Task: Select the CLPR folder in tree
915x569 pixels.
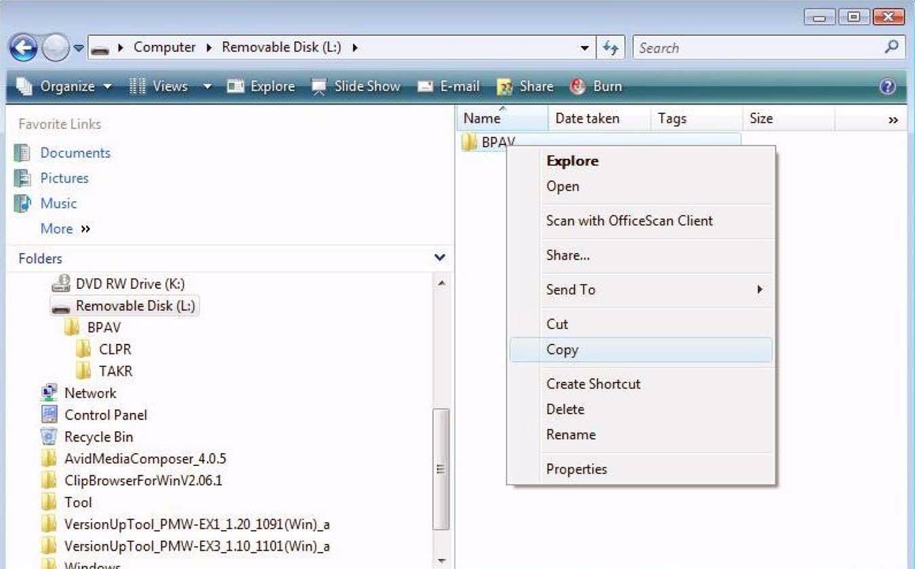Action: [115, 350]
